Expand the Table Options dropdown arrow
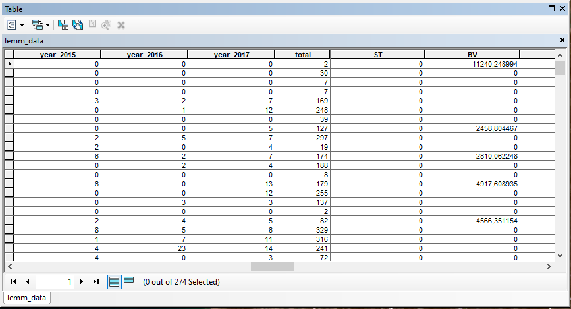The image size is (571, 309). 22,26
